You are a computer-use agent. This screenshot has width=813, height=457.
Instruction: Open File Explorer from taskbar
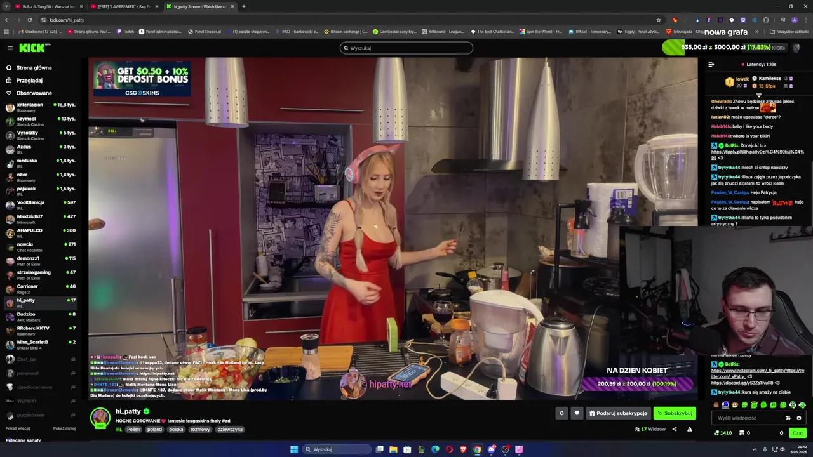pos(393,449)
